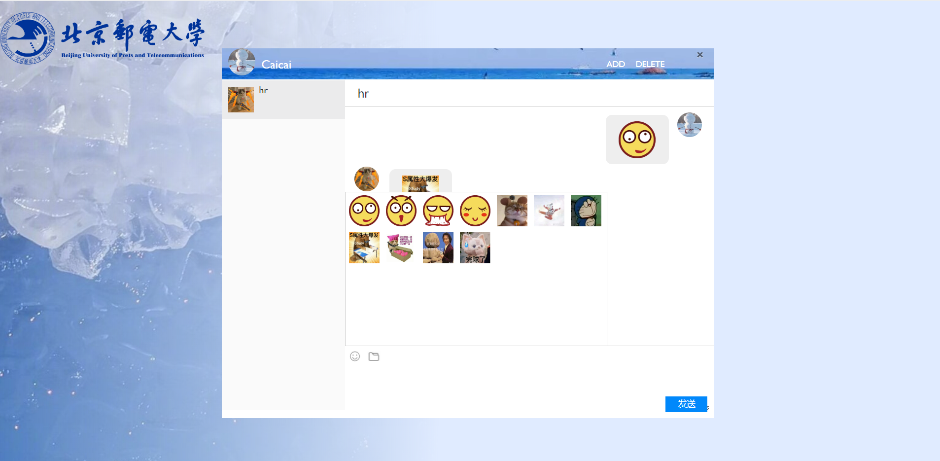Pick the wide-eyed smiling emoji in picker

[x=364, y=211]
